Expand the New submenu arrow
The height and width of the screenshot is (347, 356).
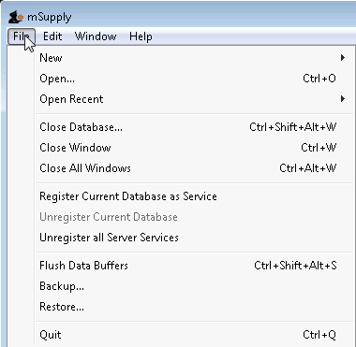343,58
